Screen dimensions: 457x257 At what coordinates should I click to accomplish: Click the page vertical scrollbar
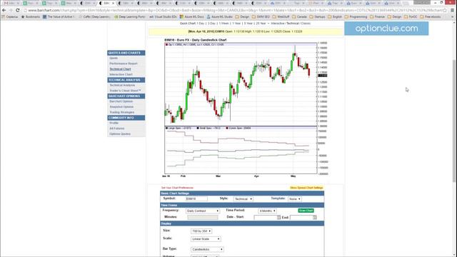coord(454,121)
